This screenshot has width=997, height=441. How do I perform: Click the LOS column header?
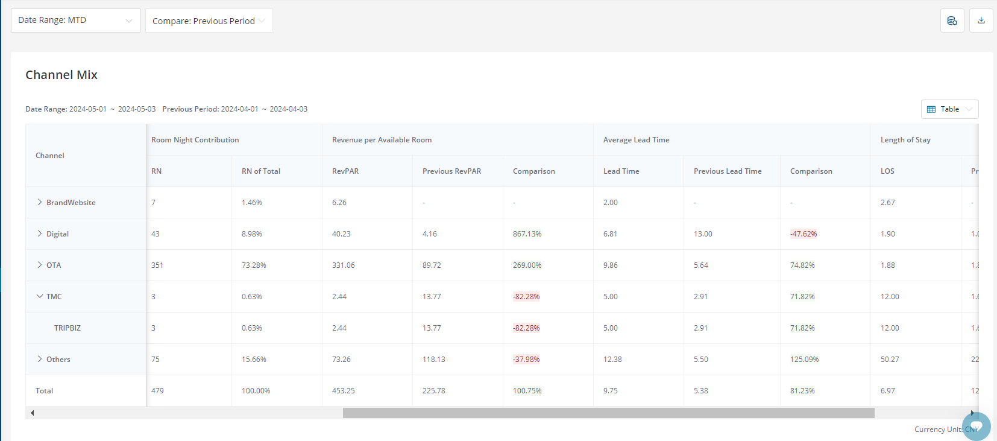click(887, 171)
